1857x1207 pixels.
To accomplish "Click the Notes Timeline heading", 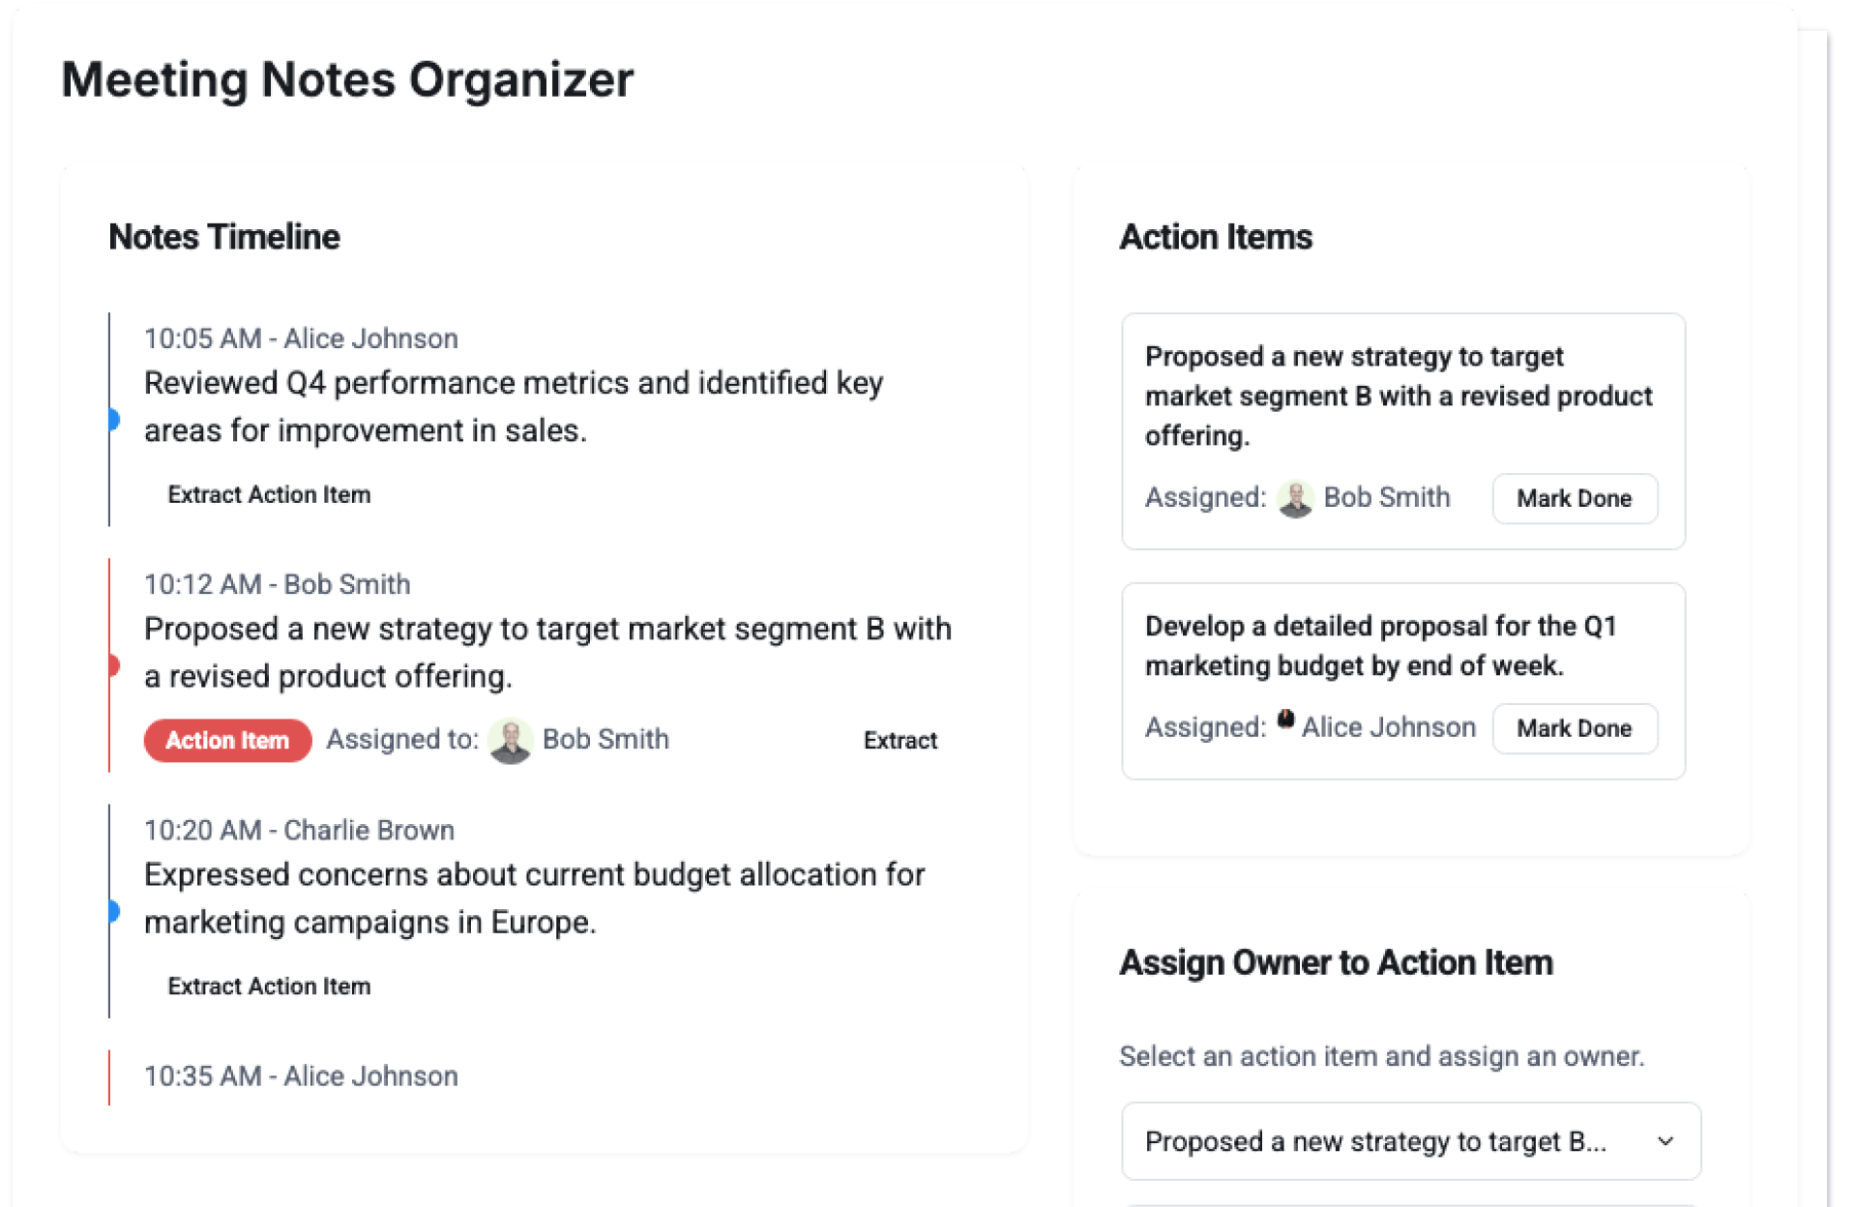I will [224, 237].
